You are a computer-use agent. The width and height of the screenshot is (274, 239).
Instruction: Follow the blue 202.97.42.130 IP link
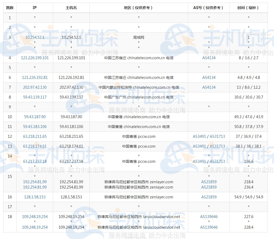tap(35, 87)
